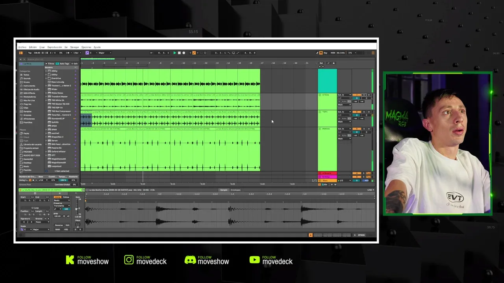Select Plug-ins category
Image resolution: width=504 pixels, height=283 pixels.
pyautogui.click(x=28, y=104)
